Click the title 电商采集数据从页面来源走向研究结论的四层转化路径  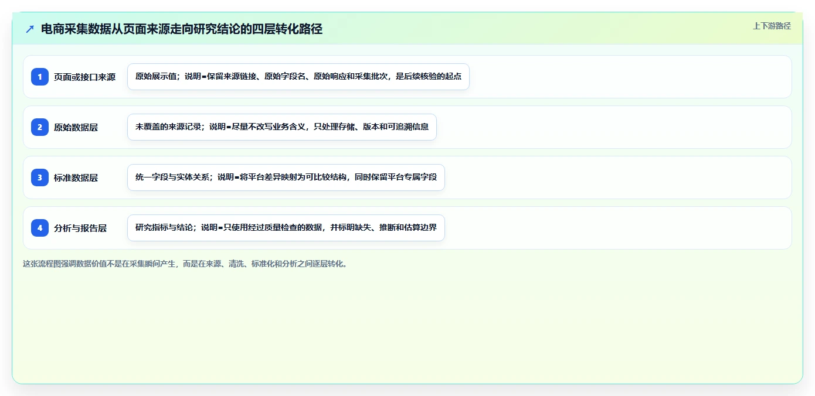click(x=182, y=29)
